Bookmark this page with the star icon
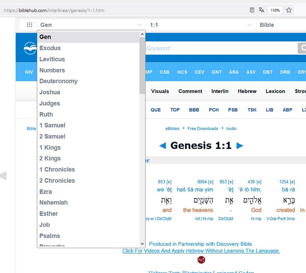Screen dimensions: 306x273 (x=289, y=10)
